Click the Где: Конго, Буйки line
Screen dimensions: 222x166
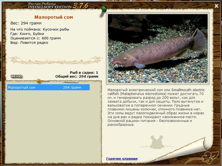[x=27, y=34]
